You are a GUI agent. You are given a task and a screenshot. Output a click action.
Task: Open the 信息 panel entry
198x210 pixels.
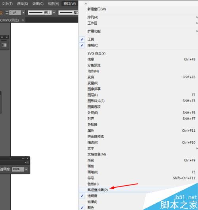click(x=139, y=59)
